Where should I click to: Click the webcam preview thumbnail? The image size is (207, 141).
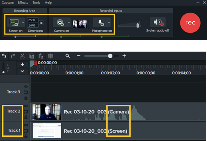click(x=80, y=24)
